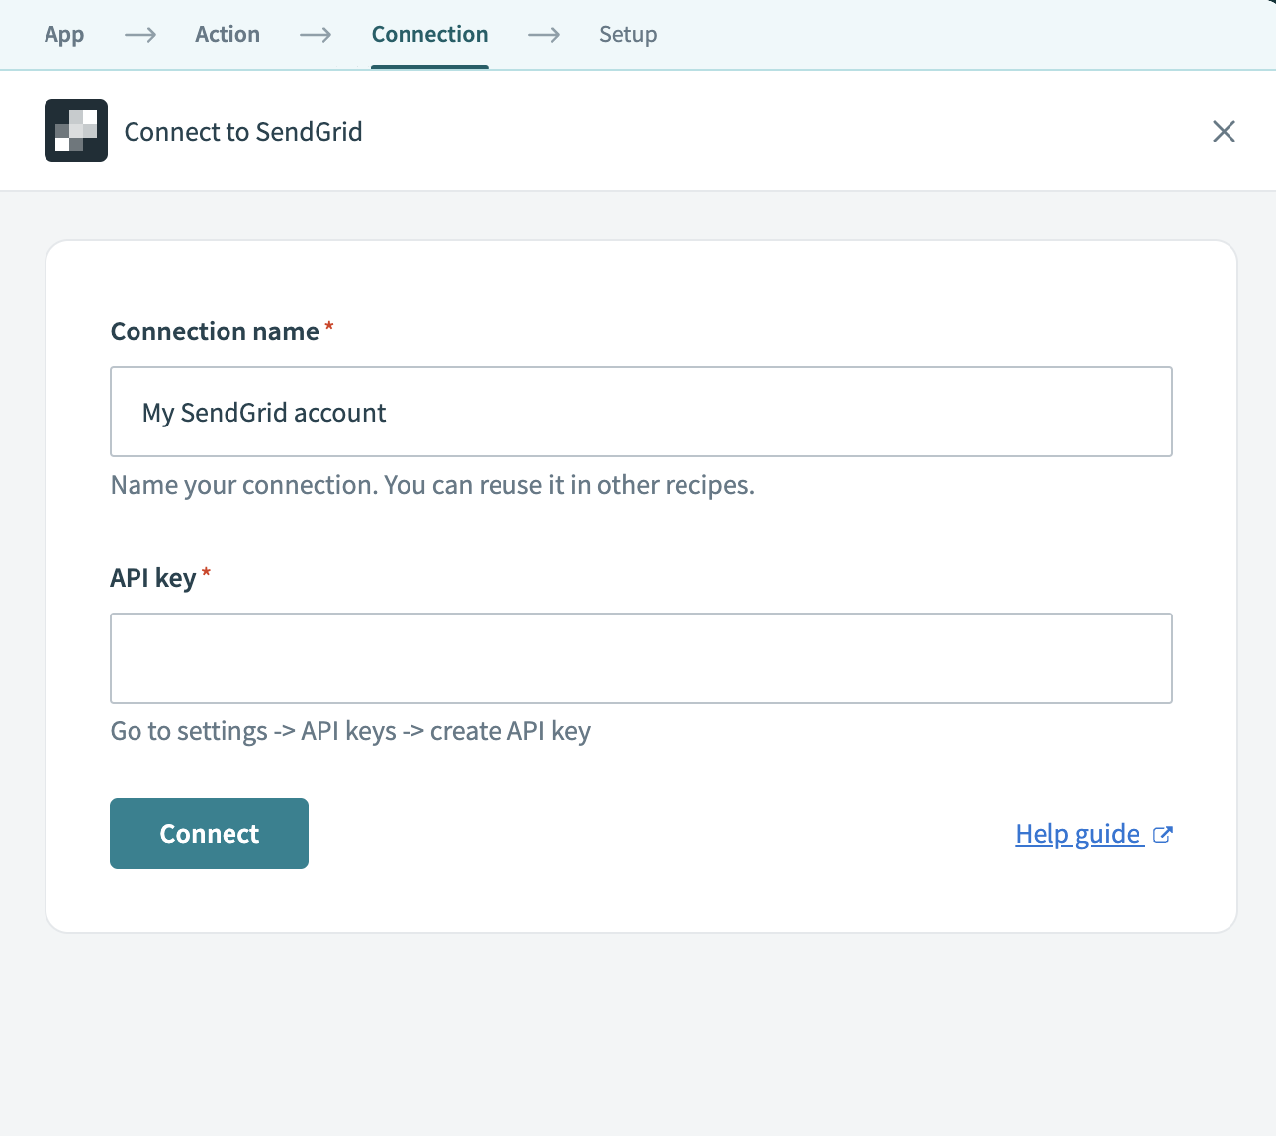1276x1136 pixels.
Task: Switch to the Action step
Action: click(x=228, y=35)
